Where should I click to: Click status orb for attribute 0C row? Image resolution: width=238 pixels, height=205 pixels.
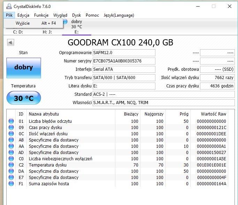tap(11, 134)
